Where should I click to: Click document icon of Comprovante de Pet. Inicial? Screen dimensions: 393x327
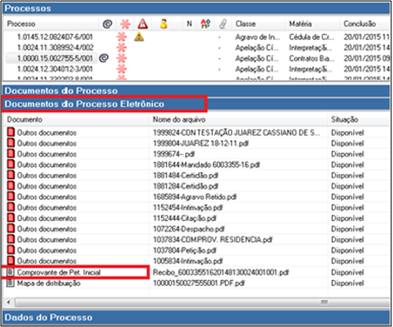pyautogui.click(x=10, y=272)
